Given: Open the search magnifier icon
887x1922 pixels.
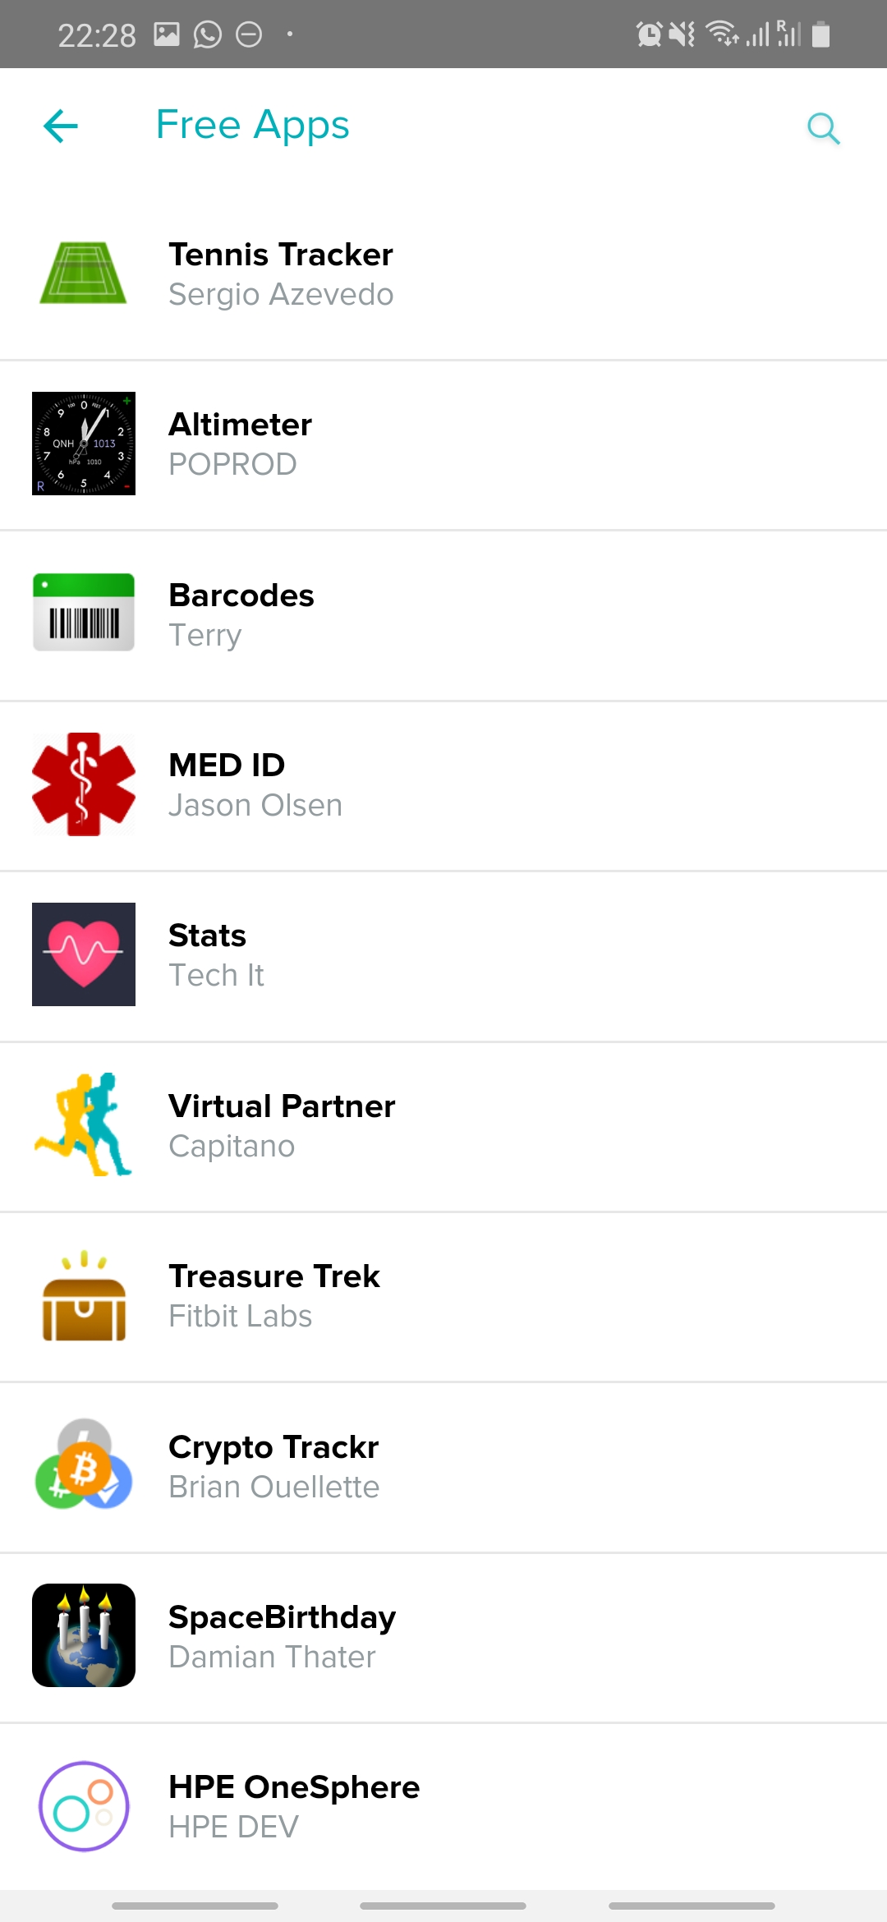Looking at the screenshot, I should (823, 128).
